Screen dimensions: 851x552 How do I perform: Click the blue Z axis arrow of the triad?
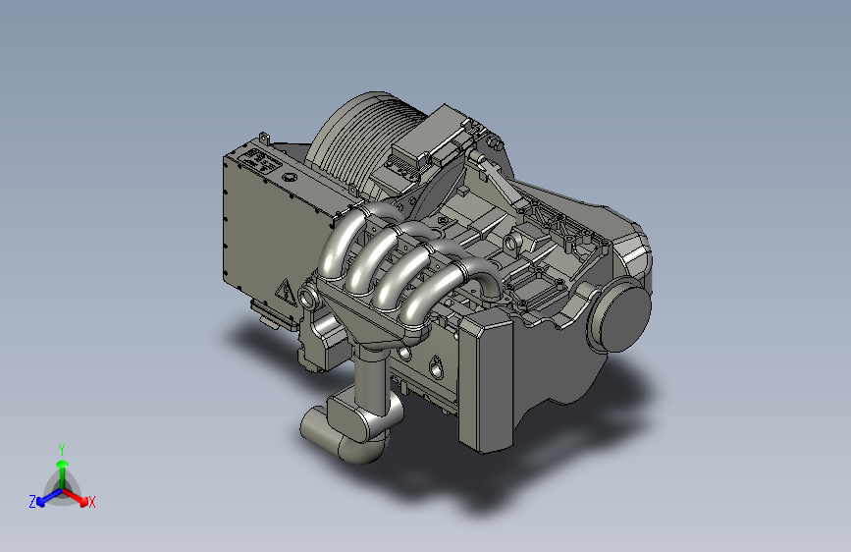click(49, 498)
